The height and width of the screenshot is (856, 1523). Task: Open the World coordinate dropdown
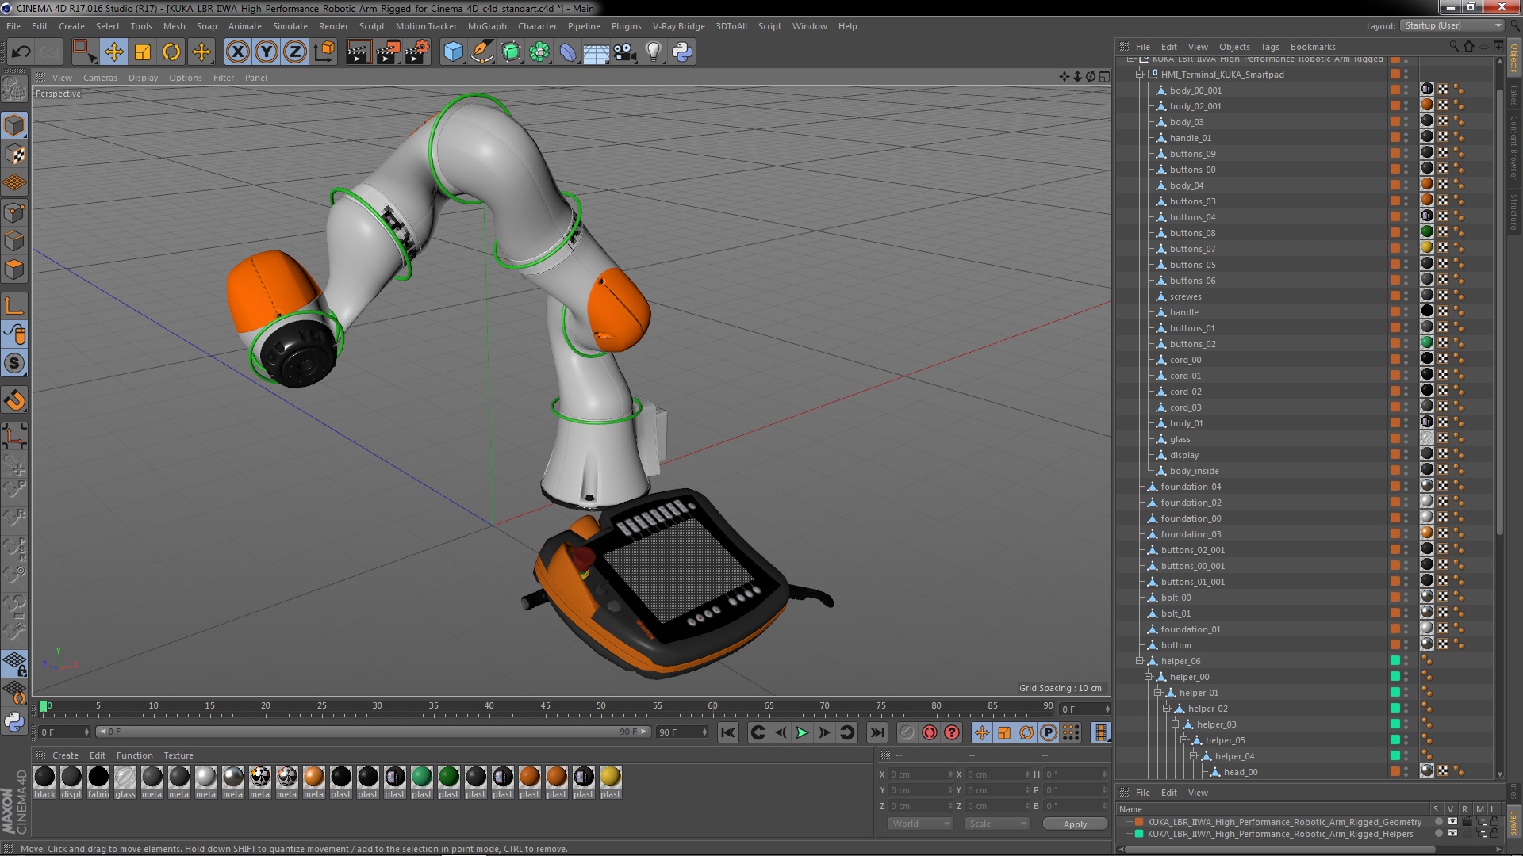[920, 824]
